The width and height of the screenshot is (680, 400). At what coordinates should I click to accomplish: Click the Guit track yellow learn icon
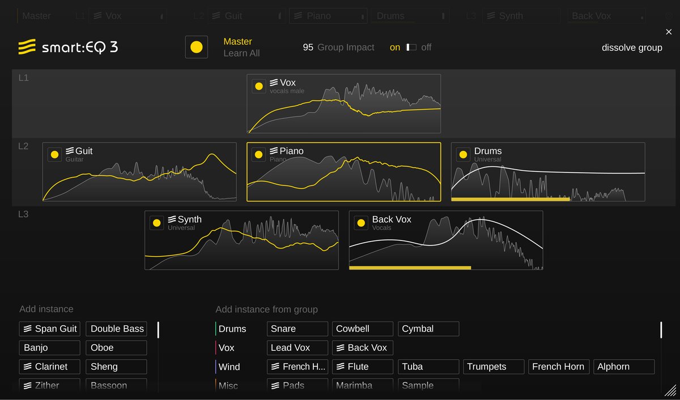[54, 154]
